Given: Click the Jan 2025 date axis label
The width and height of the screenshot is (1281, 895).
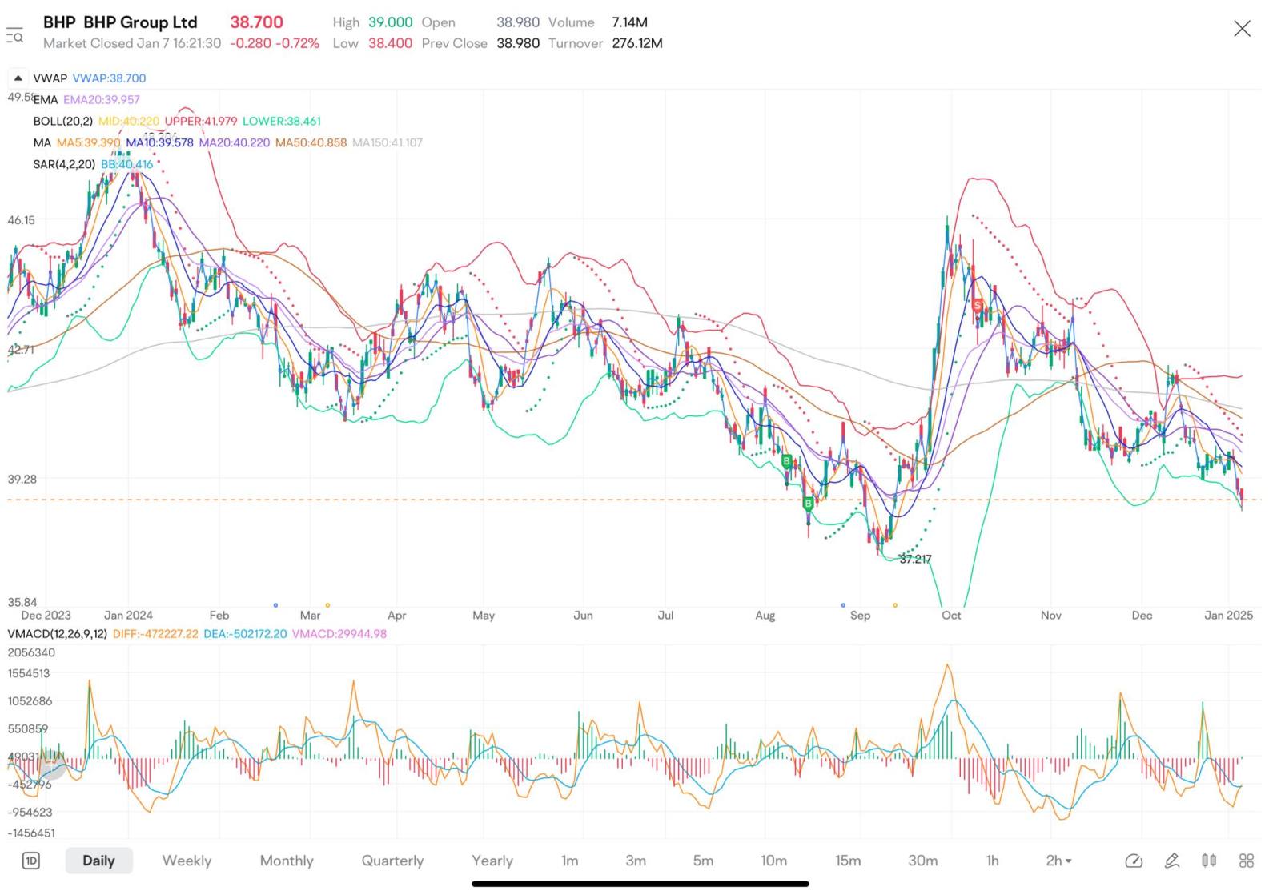Looking at the screenshot, I should (x=1228, y=615).
